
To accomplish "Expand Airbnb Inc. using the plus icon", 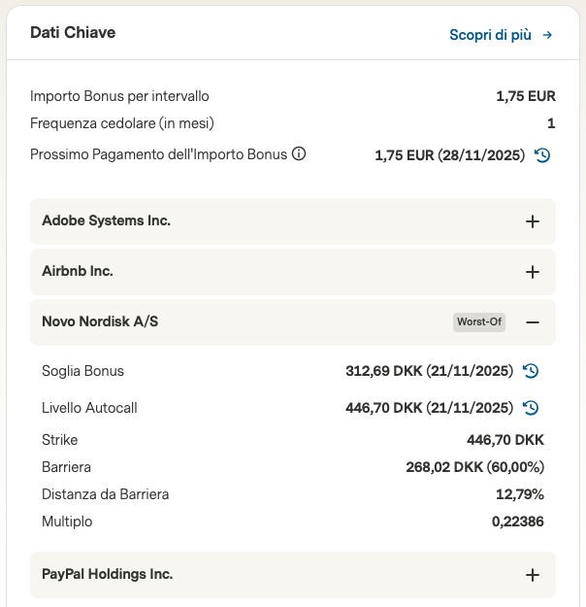I will (x=532, y=272).
